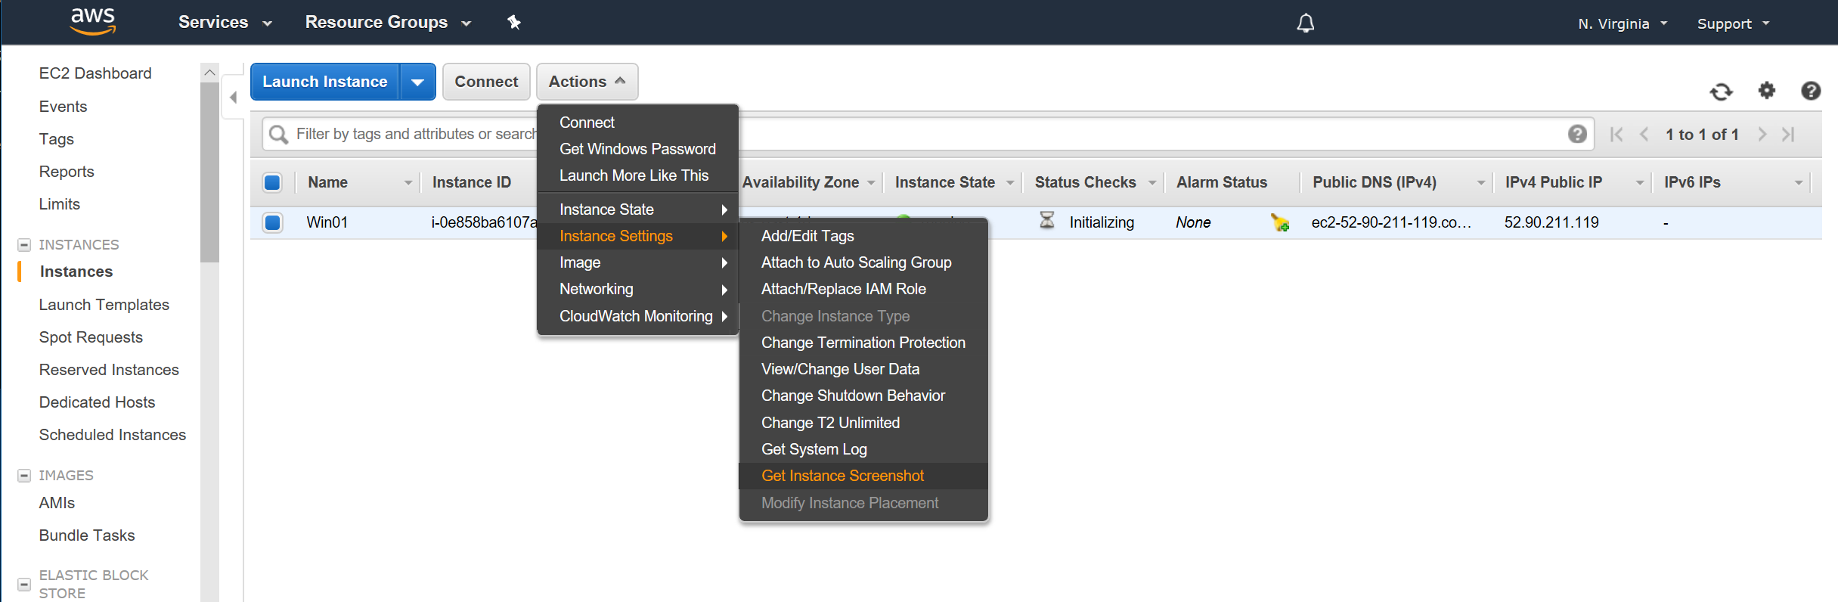
Task: Toggle the select-all instances checkbox
Action: pos(272,182)
